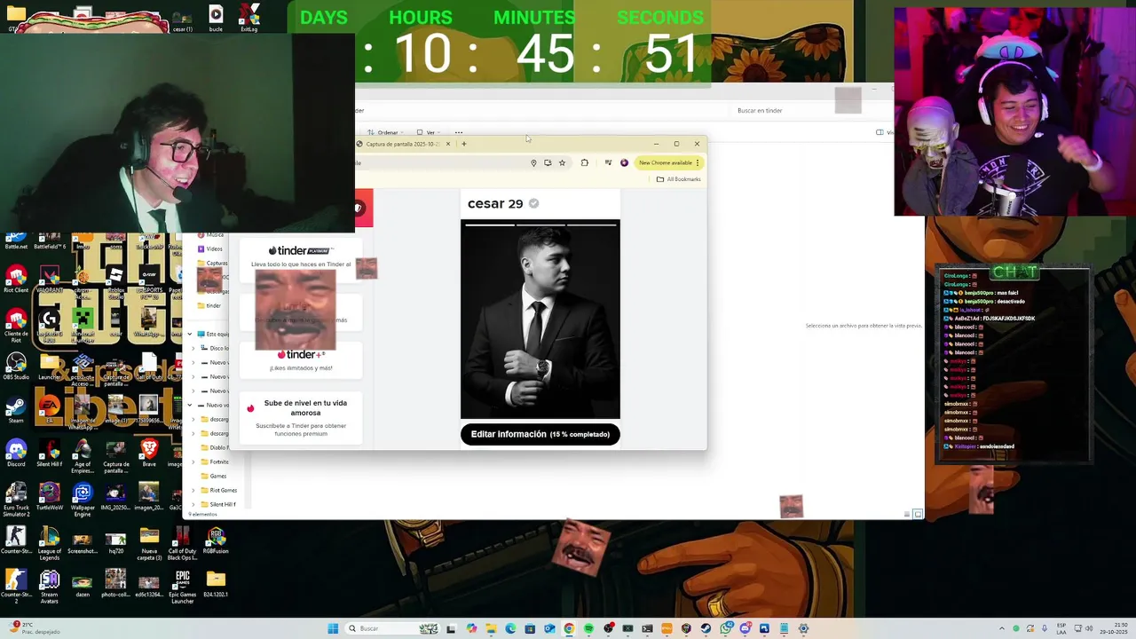Select the Captura de pantalla Chrome tab
Image resolution: width=1136 pixels, height=639 pixels.
[x=401, y=144]
